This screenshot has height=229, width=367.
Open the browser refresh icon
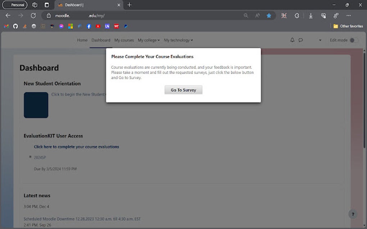[33, 15]
